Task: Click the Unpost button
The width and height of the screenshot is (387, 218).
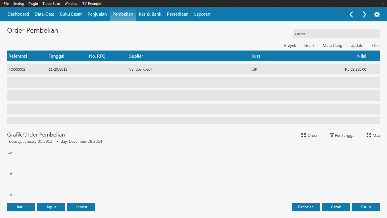Action: click(81, 207)
